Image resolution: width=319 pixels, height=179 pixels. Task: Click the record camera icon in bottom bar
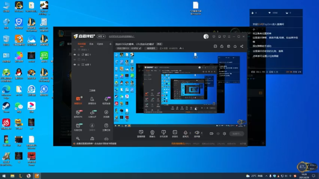[211, 134]
